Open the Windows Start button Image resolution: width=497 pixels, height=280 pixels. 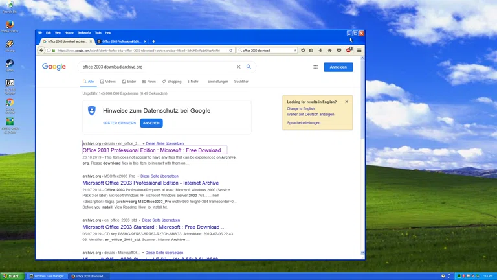pyautogui.click(x=12, y=276)
